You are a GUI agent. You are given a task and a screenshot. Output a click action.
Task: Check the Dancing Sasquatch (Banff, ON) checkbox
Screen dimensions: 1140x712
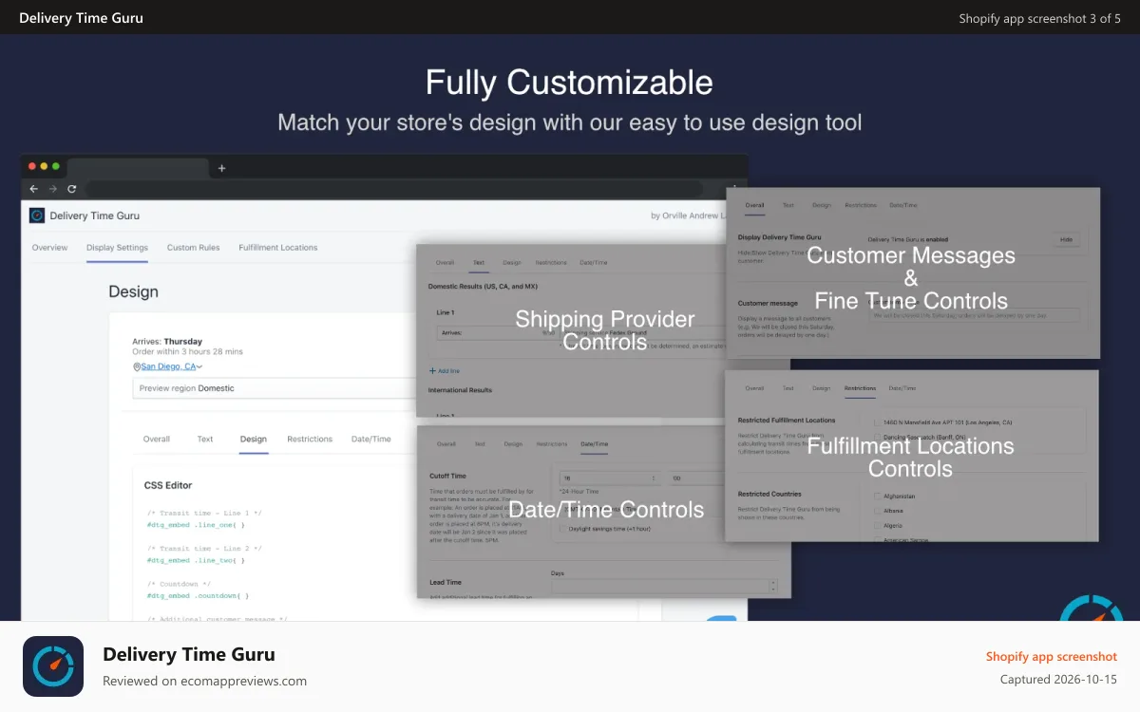click(x=877, y=437)
